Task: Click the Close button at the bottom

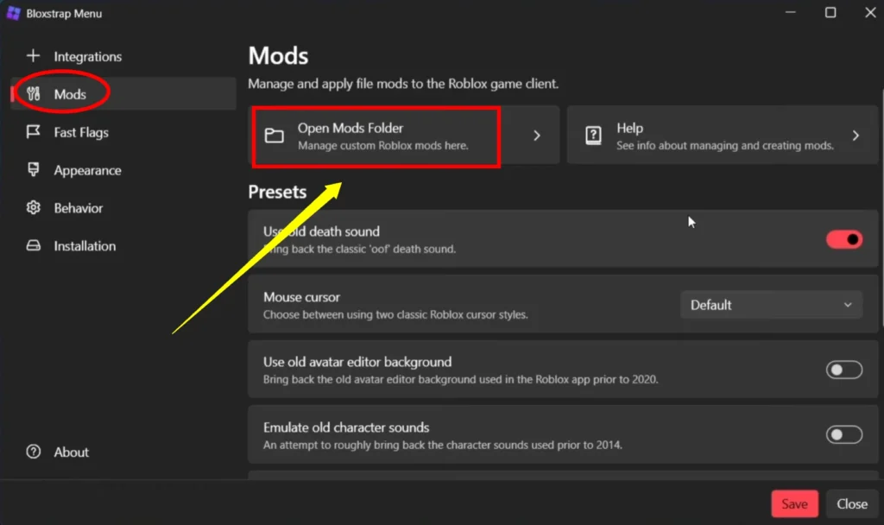Action: (x=852, y=503)
